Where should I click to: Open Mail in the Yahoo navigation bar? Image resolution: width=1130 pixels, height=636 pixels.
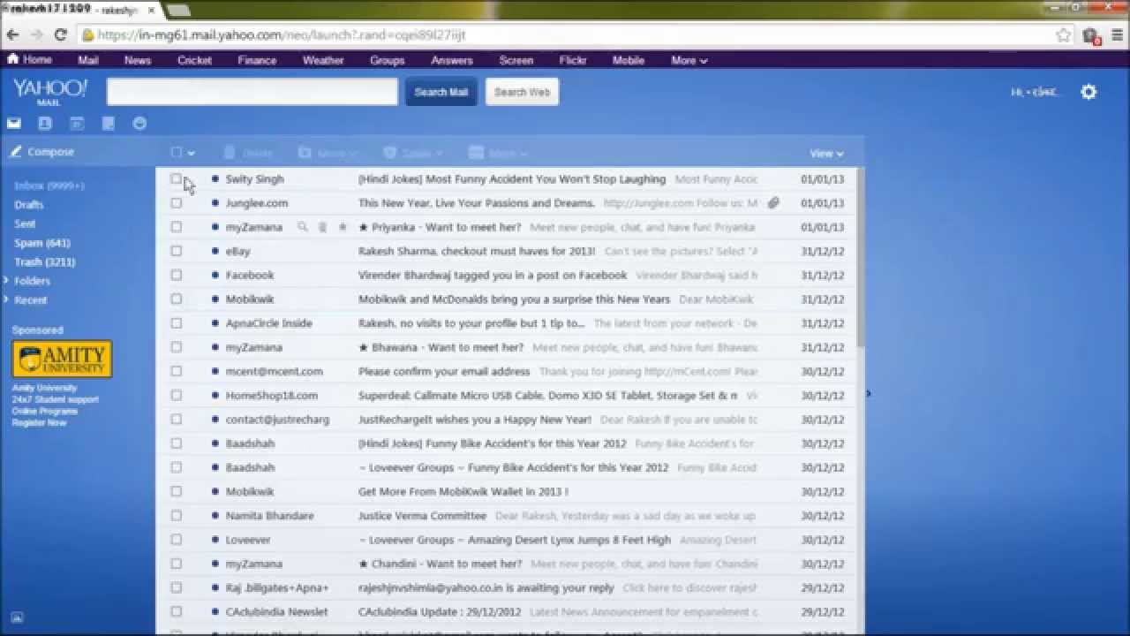click(x=88, y=60)
